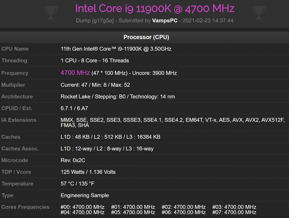289x218 pixels.
Task: Click the Processor (CPU) section header
Action: [x=146, y=37]
